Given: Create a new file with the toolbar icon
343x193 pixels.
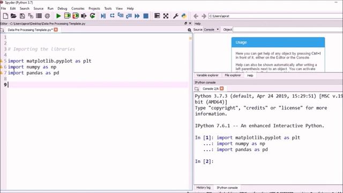Looking at the screenshot, I should click(5, 16).
